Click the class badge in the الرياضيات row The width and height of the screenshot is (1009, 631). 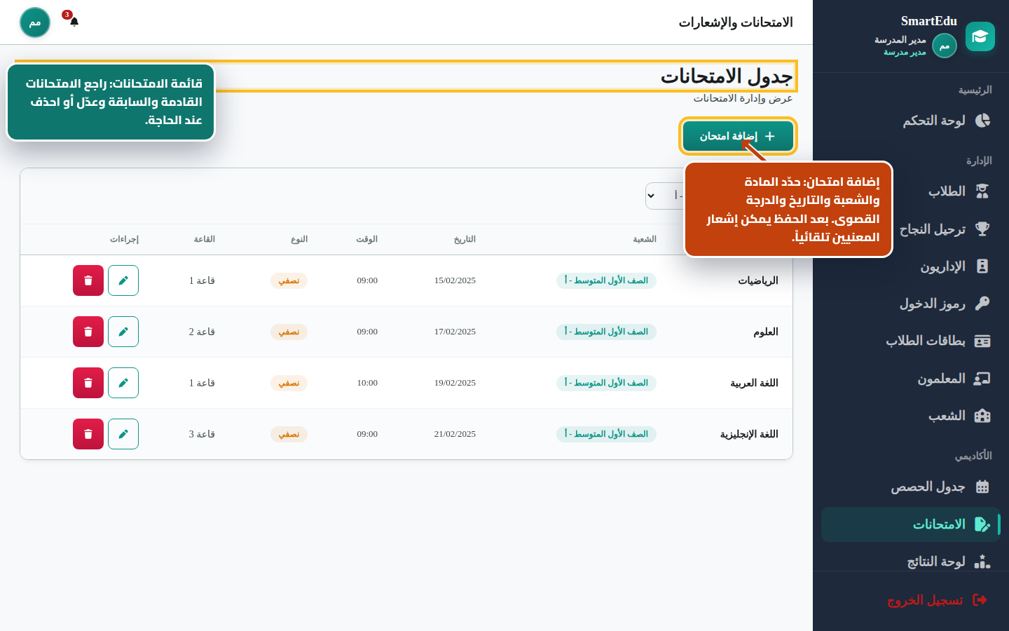click(606, 280)
